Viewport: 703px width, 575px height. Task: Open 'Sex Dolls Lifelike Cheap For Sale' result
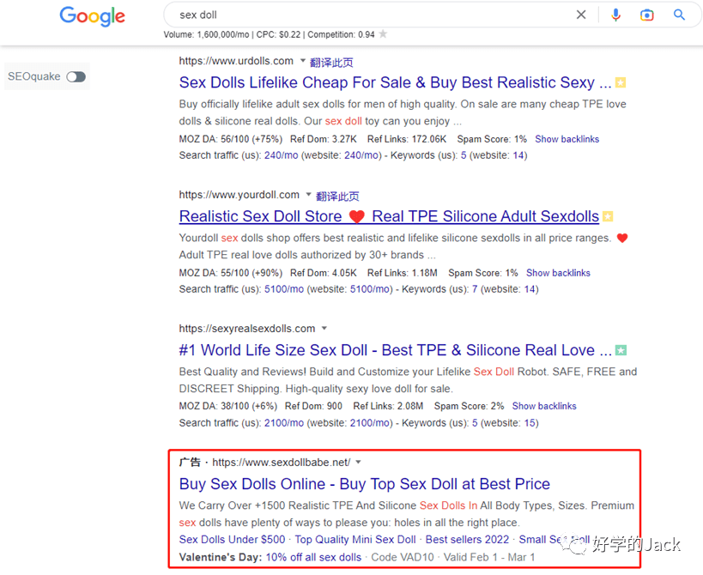395,82
